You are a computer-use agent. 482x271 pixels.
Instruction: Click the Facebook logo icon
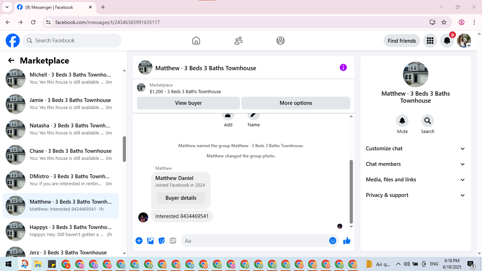click(13, 41)
